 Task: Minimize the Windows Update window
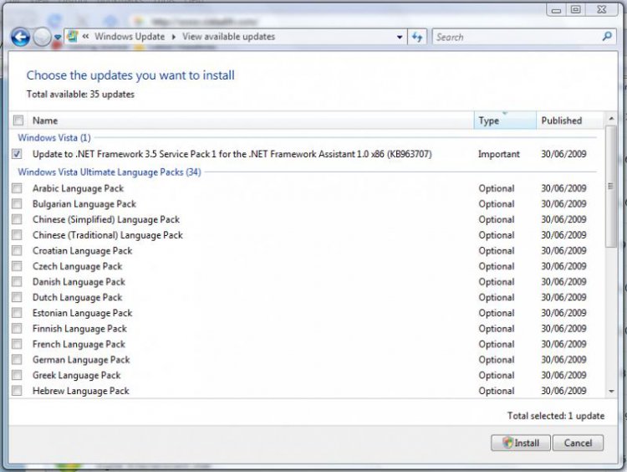[556, 9]
